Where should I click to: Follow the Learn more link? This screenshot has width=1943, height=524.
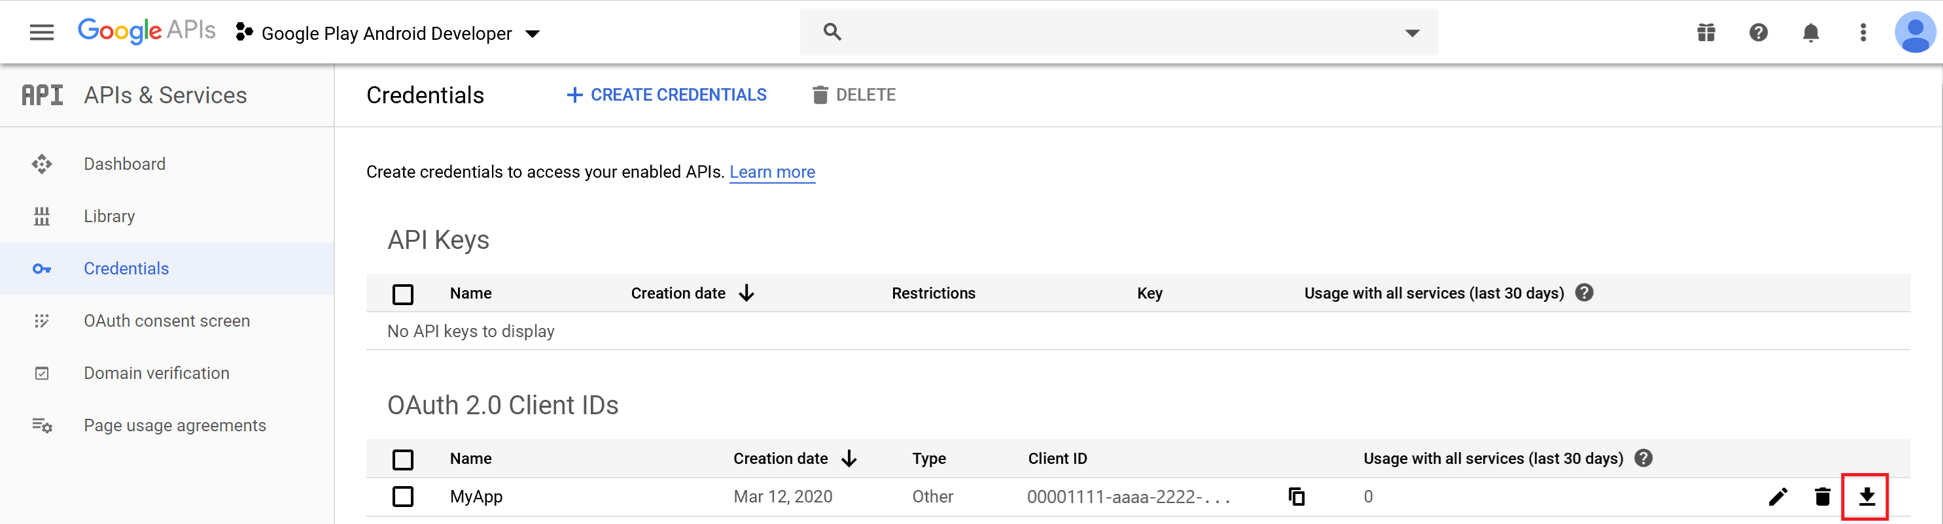click(771, 172)
